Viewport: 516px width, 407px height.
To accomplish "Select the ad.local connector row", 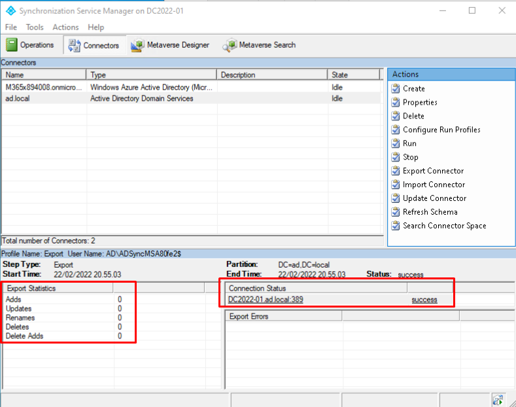I will (18, 99).
